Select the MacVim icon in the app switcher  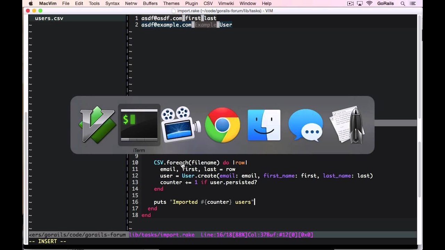97,125
